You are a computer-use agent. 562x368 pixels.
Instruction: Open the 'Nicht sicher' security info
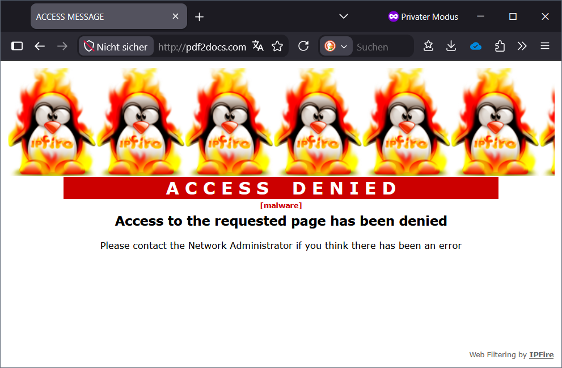(116, 46)
